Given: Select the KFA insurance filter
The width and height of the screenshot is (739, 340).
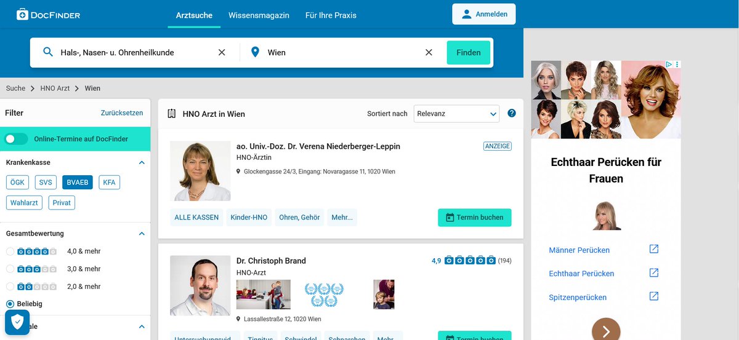Looking at the screenshot, I should point(109,183).
